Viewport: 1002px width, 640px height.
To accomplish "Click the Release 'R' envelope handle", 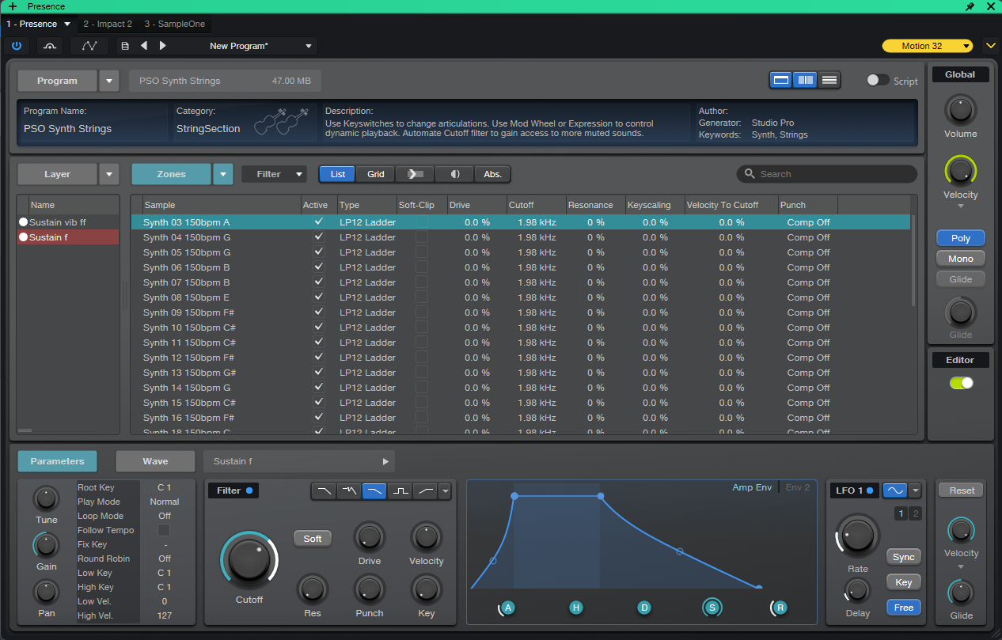I will pos(780,608).
